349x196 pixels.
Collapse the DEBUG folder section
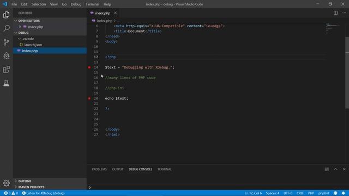click(16, 33)
